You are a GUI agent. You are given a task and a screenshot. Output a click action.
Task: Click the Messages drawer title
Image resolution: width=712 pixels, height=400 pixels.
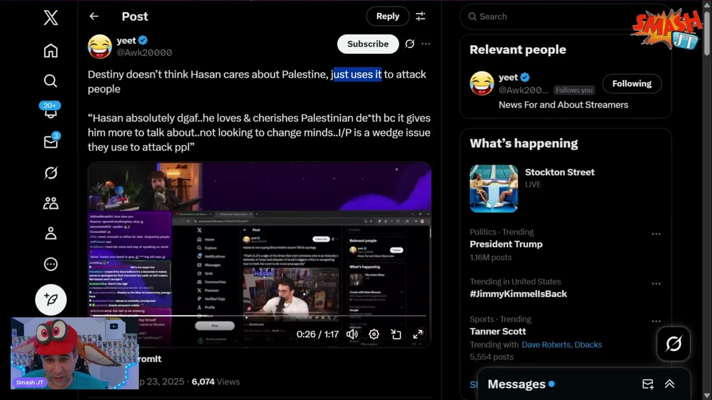pos(516,384)
